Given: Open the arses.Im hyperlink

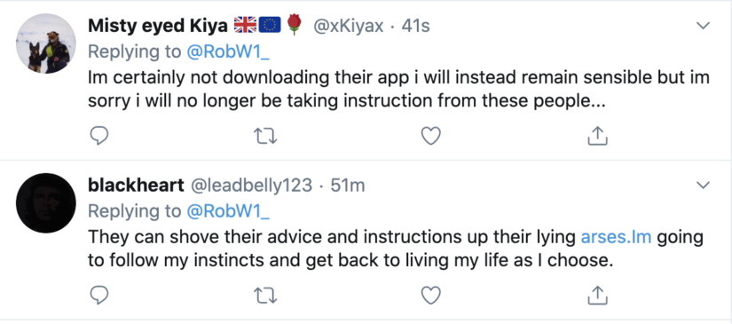Looking at the screenshot, I should click(616, 237).
